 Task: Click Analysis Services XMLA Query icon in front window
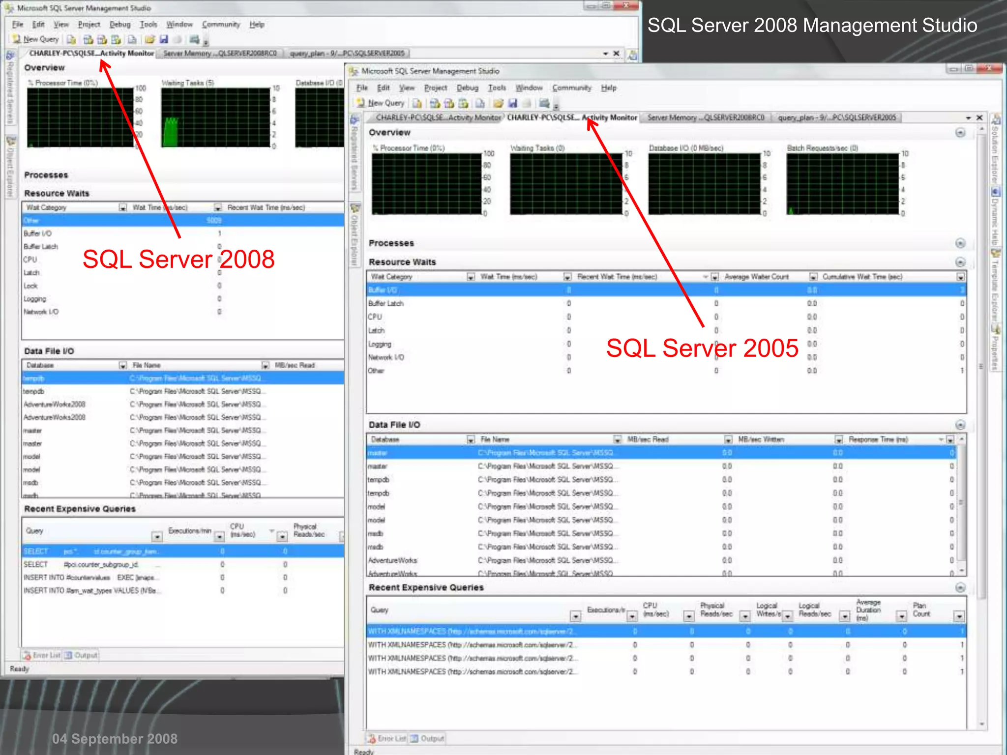point(463,103)
